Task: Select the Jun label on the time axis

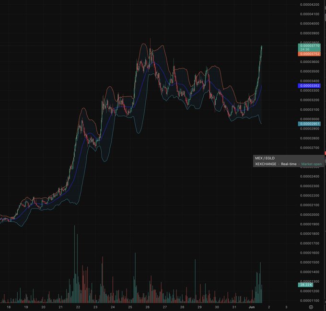Action: pos(252,307)
